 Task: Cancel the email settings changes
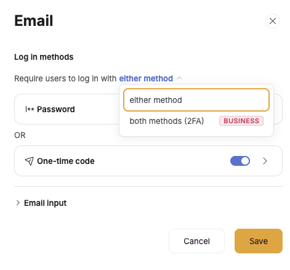pyautogui.click(x=196, y=241)
